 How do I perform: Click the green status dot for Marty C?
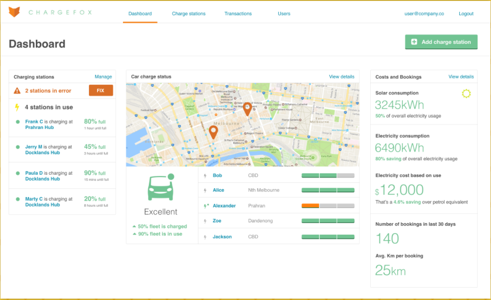click(x=18, y=199)
